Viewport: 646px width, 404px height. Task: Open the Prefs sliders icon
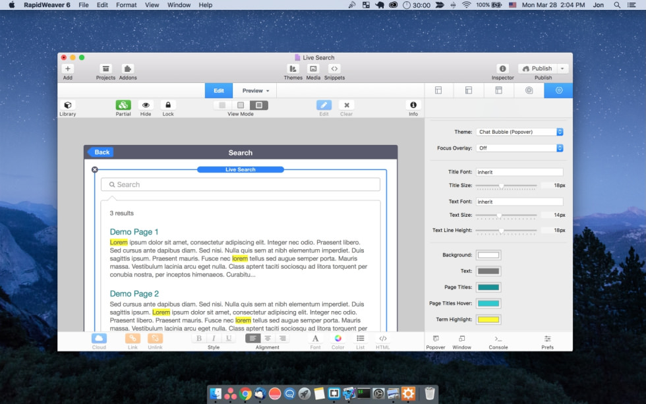548,339
